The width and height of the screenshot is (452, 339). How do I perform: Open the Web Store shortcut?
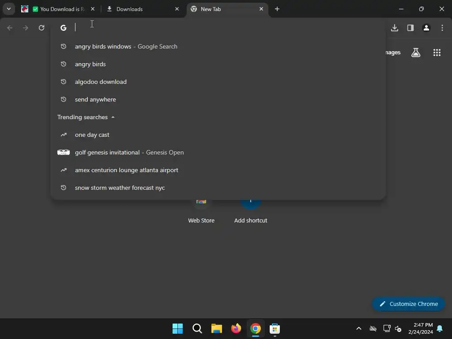(x=201, y=212)
